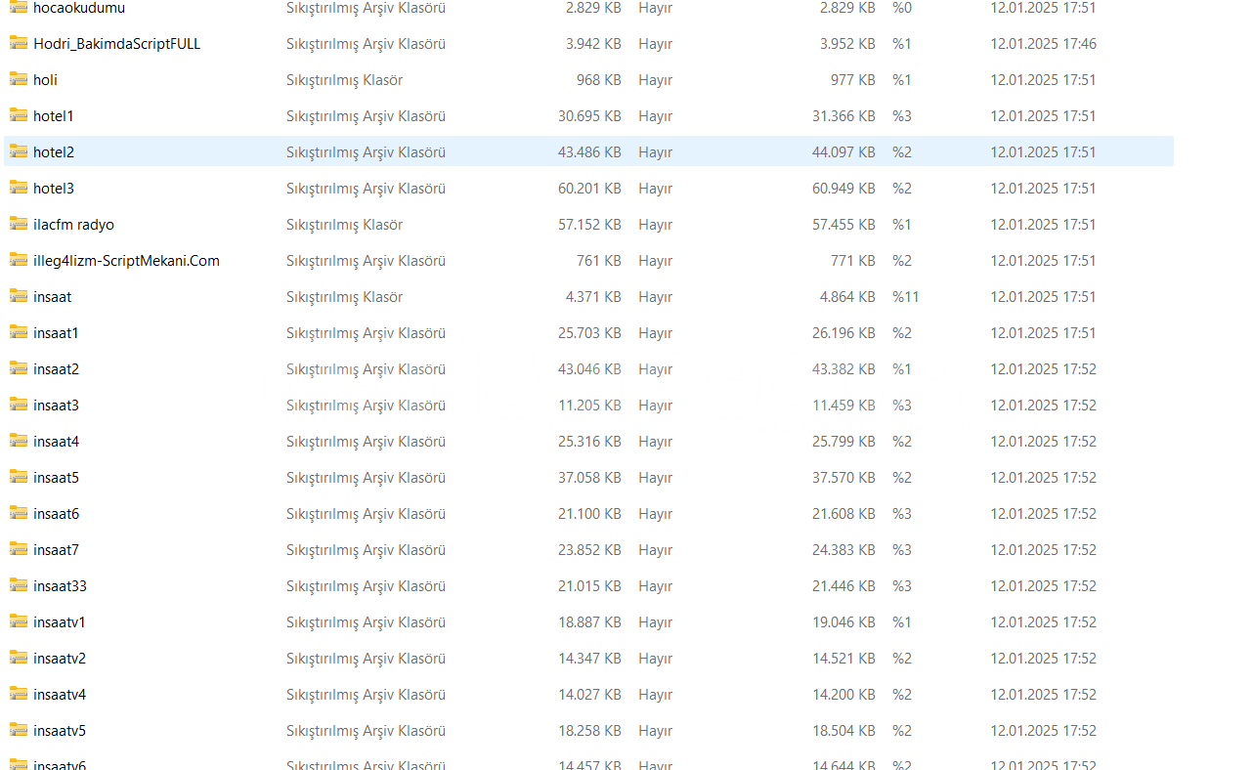Click the insaat33 archive icon
This screenshot has height=770, width=1253.
(x=19, y=585)
